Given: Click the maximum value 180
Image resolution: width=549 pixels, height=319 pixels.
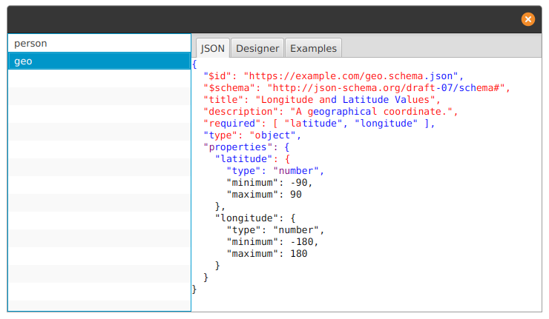Looking at the screenshot, I should coord(299,254).
